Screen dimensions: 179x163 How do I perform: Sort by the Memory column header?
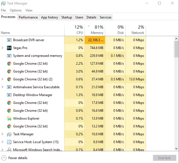tap(95, 30)
